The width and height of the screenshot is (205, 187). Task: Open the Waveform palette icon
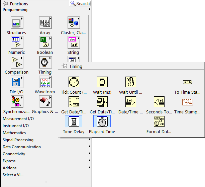(45, 82)
